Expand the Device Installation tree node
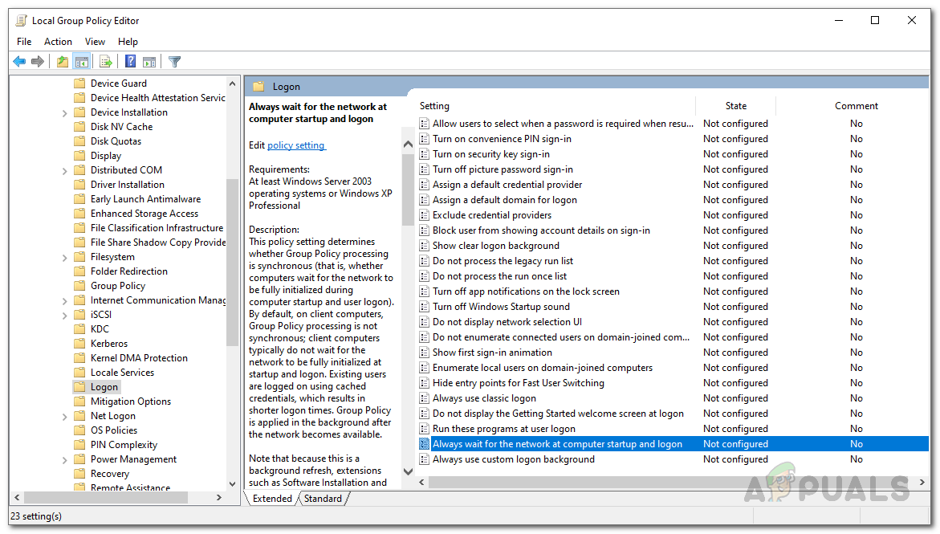940x534 pixels. tap(64, 113)
